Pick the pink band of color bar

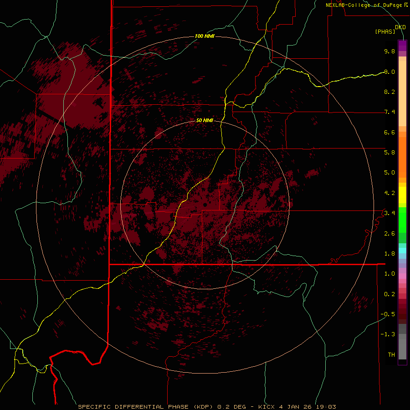pos(402,276)
